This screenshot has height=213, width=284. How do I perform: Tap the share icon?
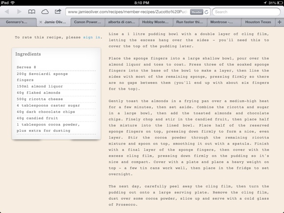58,12
